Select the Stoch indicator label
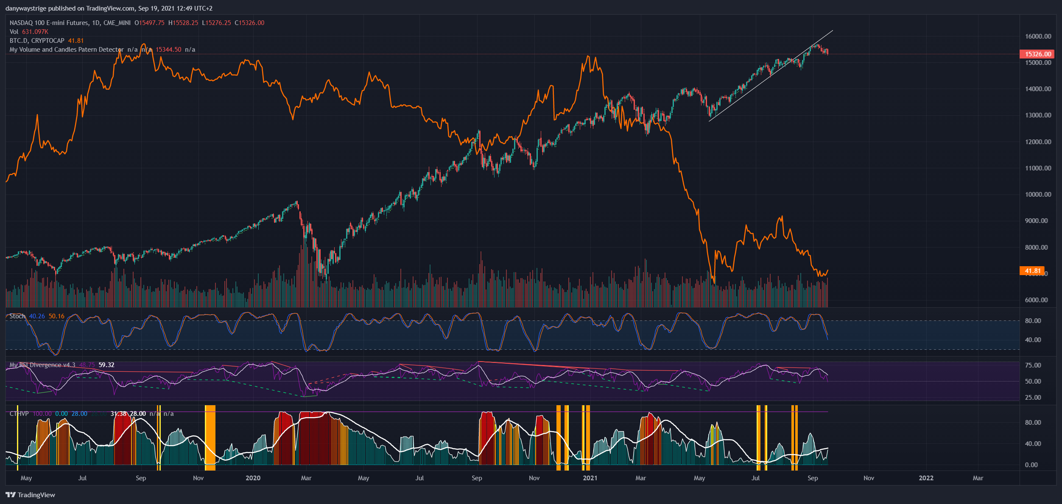Image resolution: width=1062 pixels, height=504 pixels. [x=17, y=316]
